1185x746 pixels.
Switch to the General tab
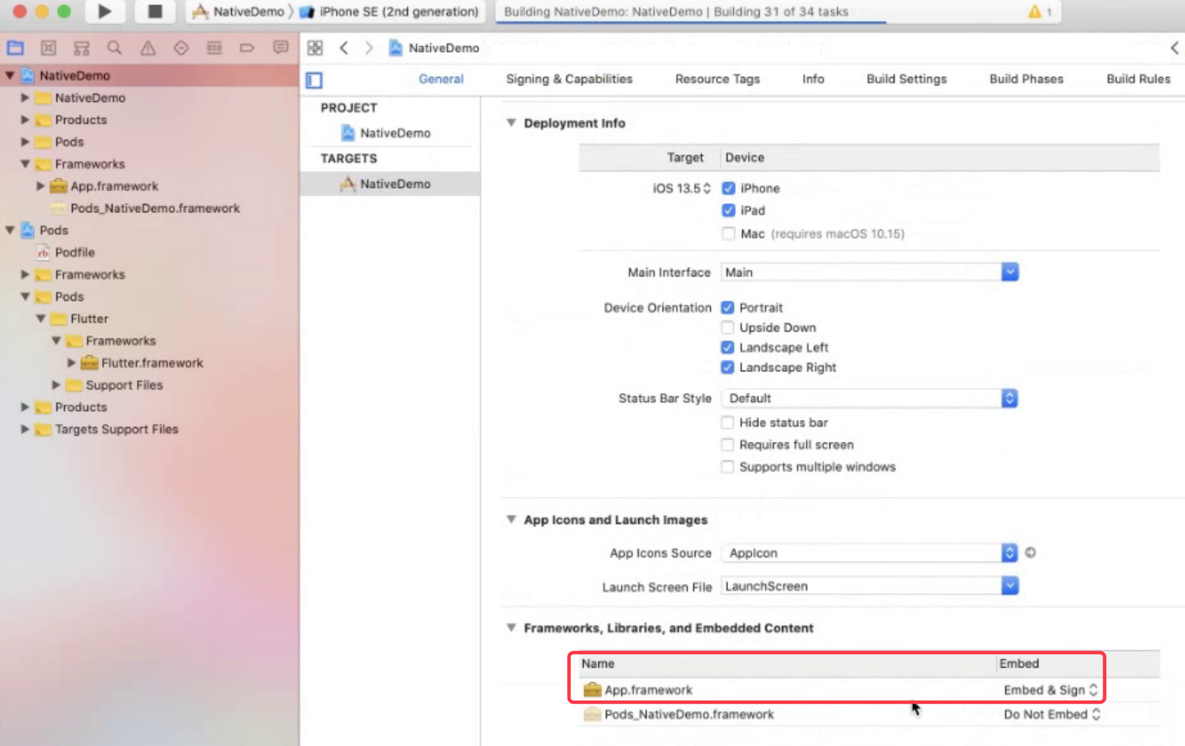(x=441, y=79)
